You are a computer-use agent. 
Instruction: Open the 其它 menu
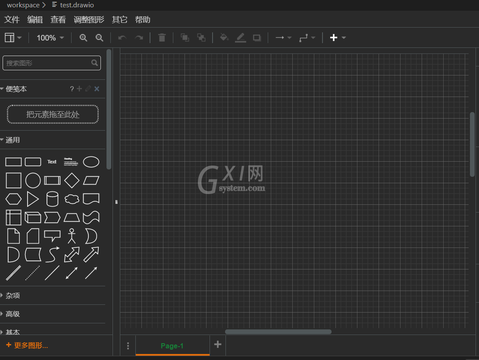point(119,19)
